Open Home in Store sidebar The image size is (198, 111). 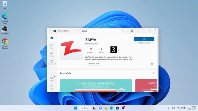click(52, 38)
